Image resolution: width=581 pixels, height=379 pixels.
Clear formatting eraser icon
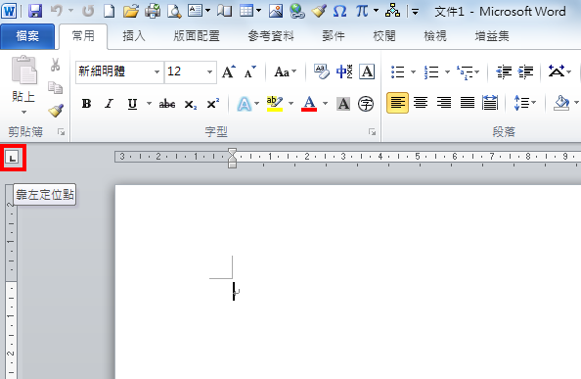[321, 71]
